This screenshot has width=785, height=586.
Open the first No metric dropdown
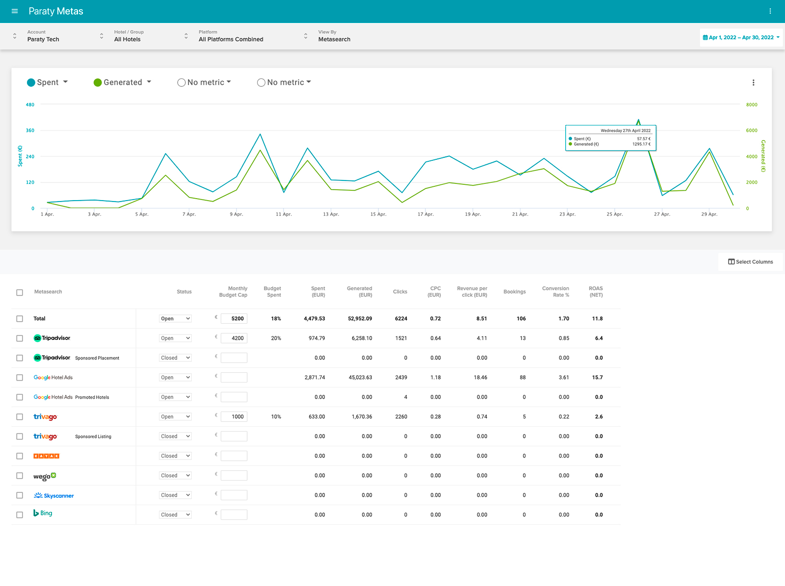coord(209,82)
